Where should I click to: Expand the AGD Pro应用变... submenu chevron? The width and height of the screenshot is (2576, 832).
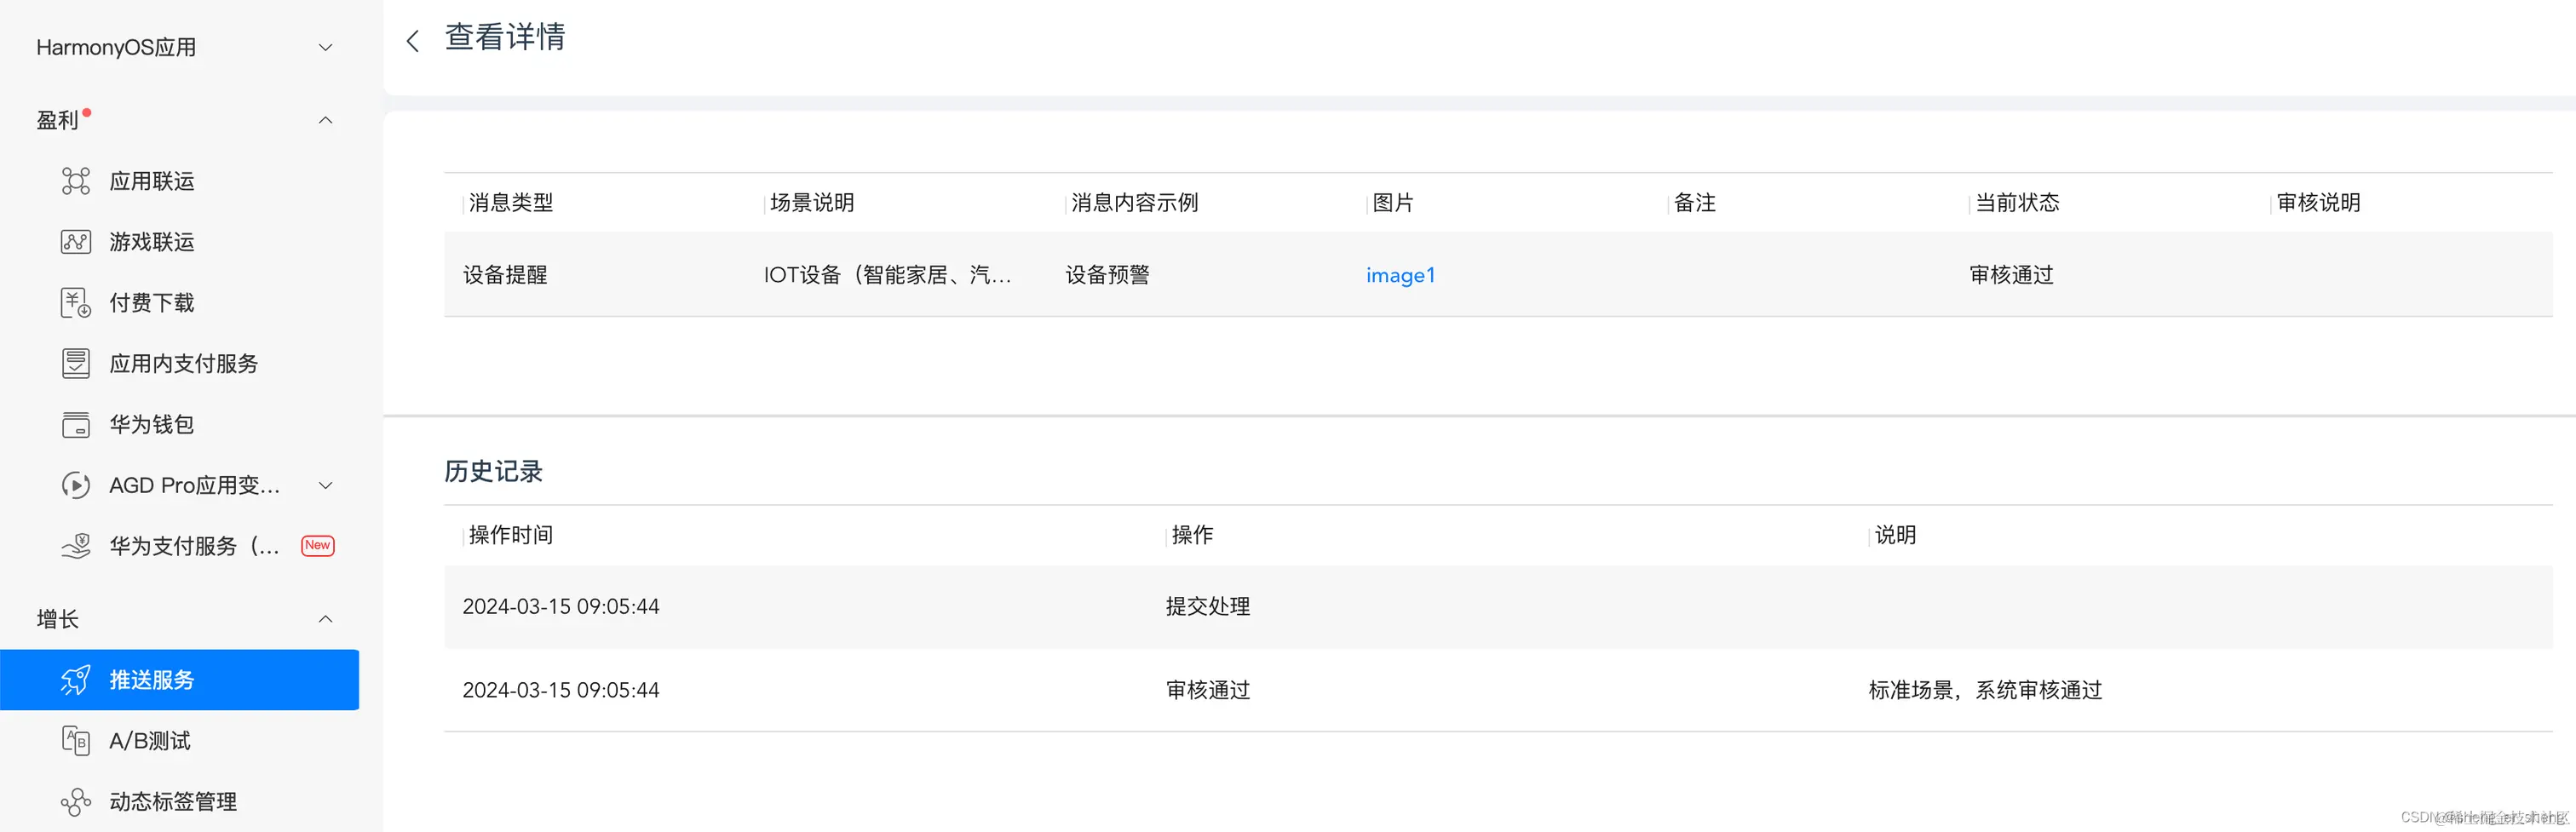click(325, 486)
